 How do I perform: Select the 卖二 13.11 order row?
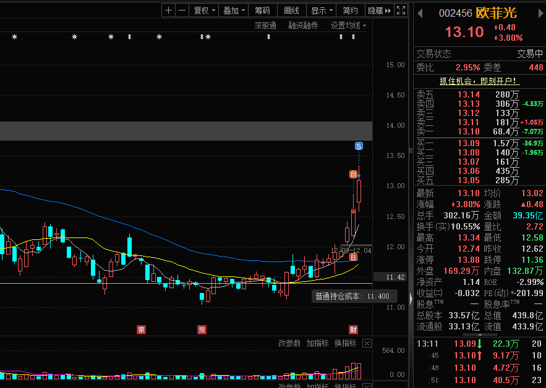coord(479,122)
